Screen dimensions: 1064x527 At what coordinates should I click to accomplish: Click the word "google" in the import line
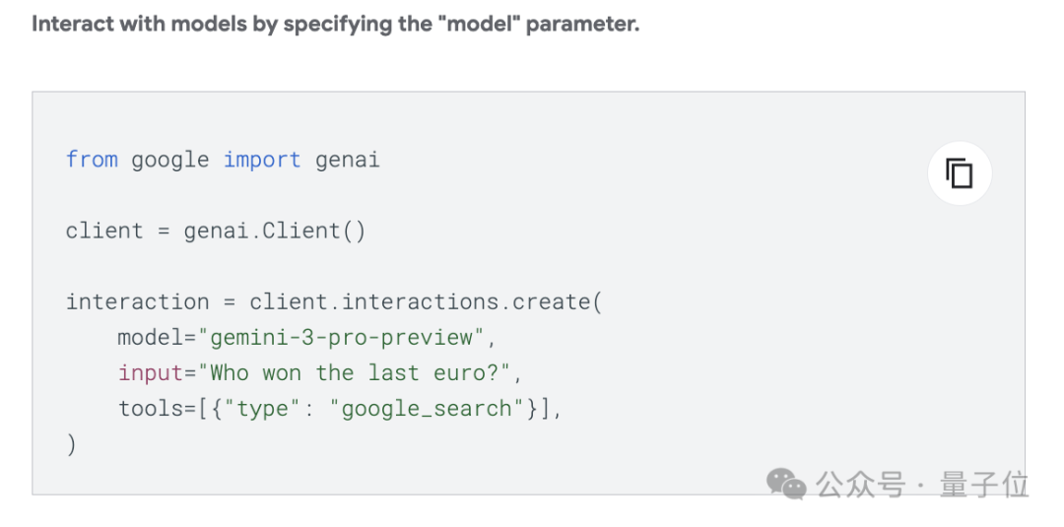pos(170,160)
